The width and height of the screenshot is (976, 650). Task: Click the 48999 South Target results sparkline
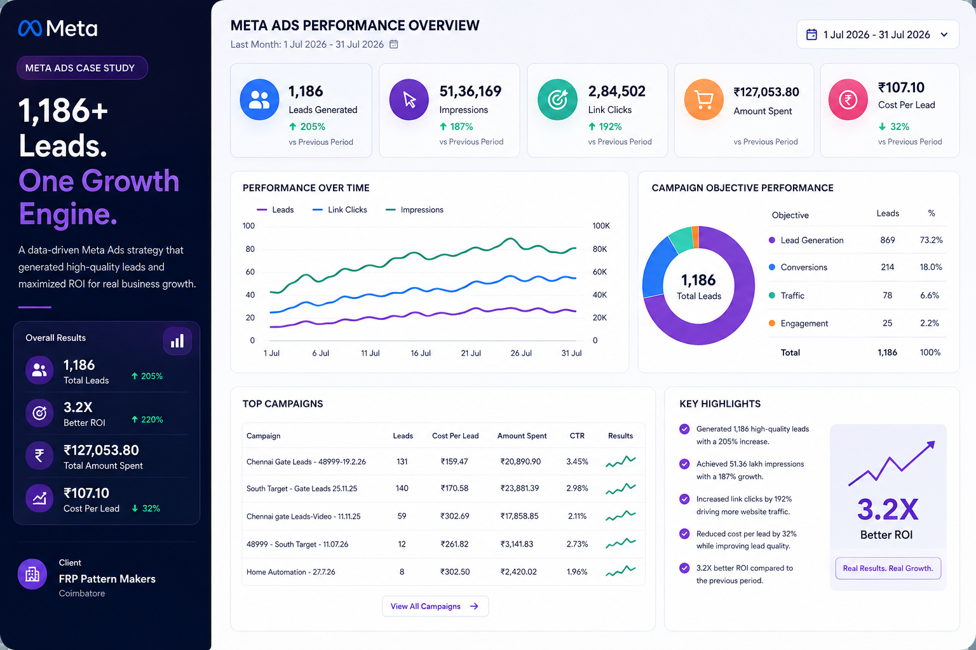[621, 544]
